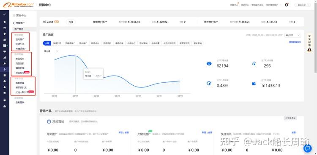Select the chat message icon in left rail

pyautogui.click(x=5, y=52)
